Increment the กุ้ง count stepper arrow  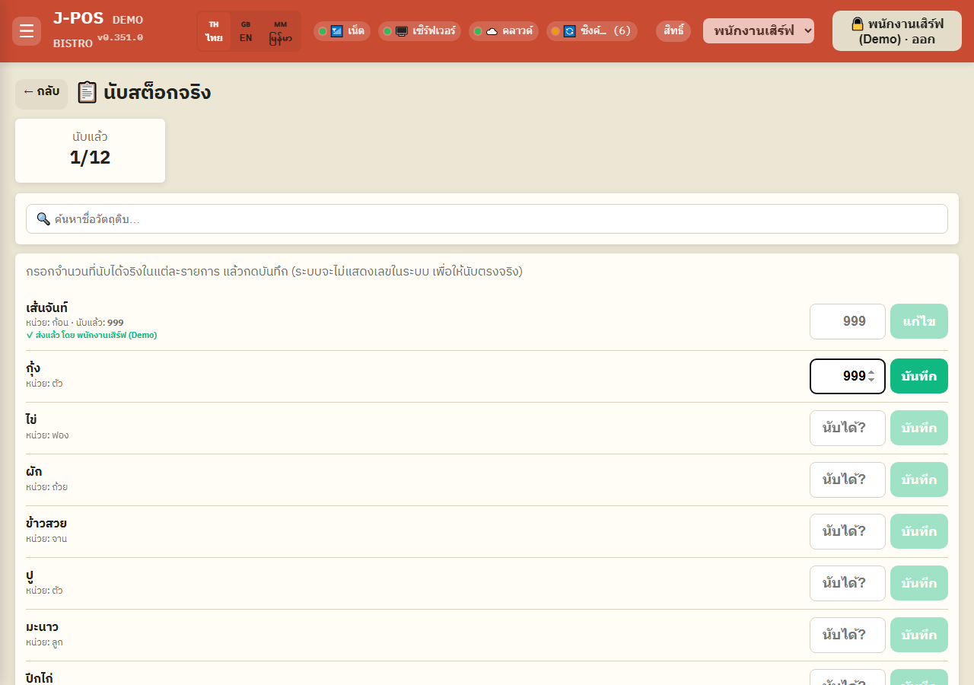click(x=871, y=372)
